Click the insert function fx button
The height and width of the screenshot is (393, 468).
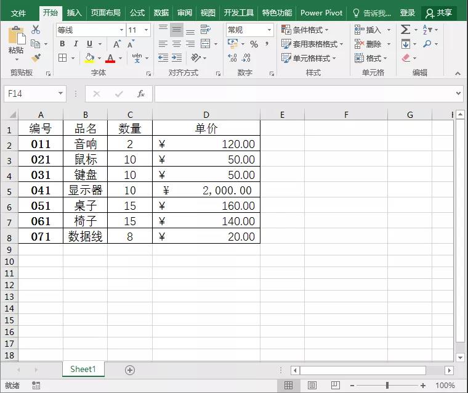click(141, 94)
